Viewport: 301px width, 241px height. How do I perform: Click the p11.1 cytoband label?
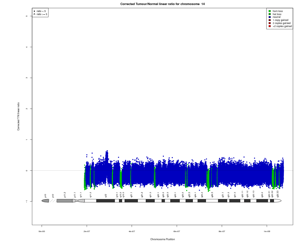[x=75, y=195]
